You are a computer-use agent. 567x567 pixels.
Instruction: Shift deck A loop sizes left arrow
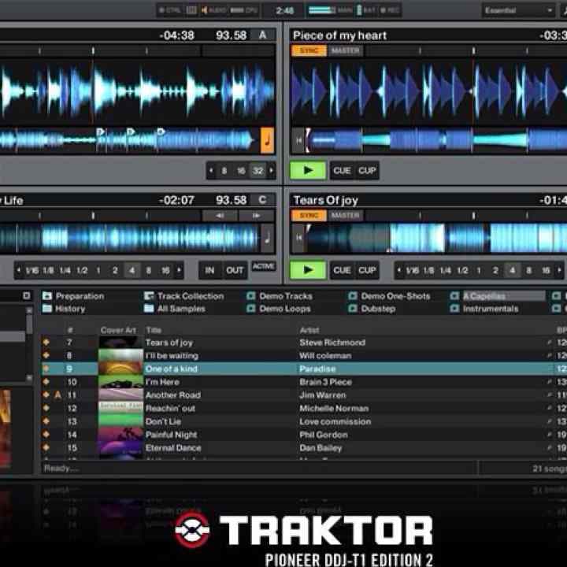point(211,171)
